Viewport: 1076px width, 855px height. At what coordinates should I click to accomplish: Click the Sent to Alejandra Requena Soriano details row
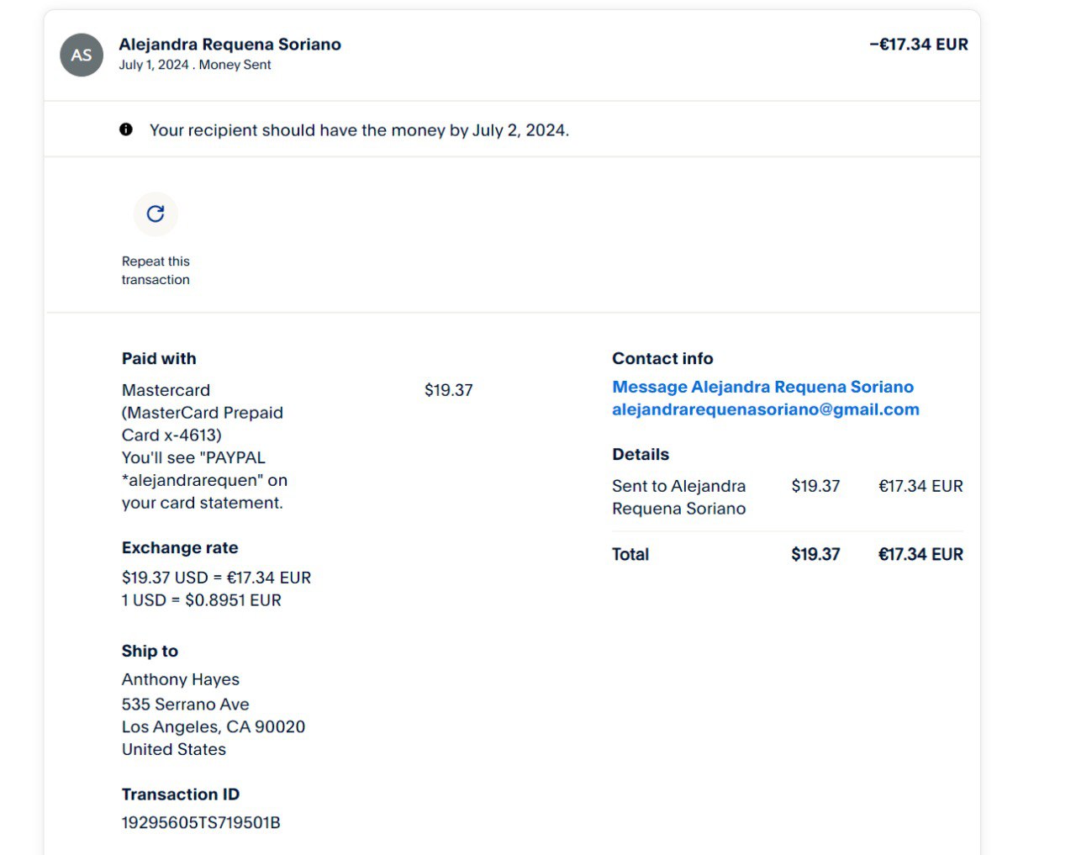678,497
